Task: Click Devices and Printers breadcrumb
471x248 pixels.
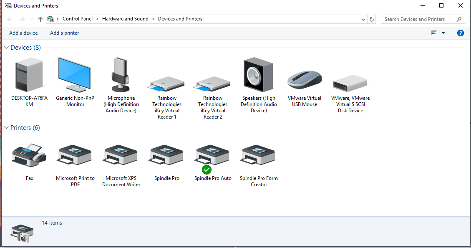Action: pyautogui.click(x=180, y=19)
